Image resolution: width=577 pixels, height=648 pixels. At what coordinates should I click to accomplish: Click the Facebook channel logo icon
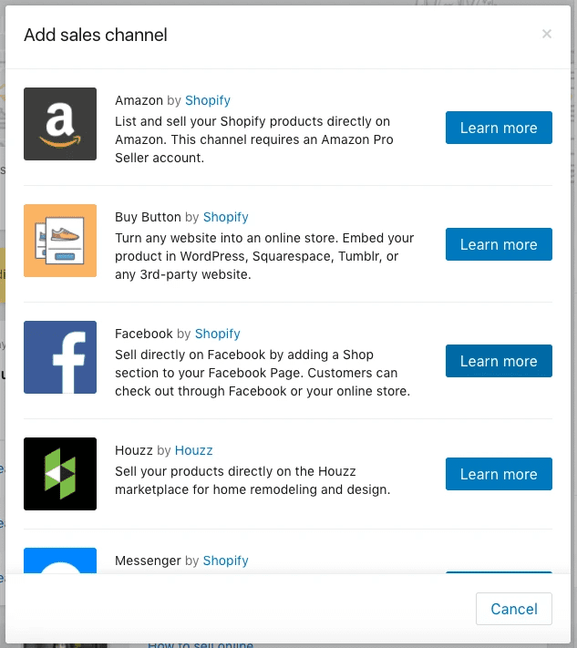(60, 357)
